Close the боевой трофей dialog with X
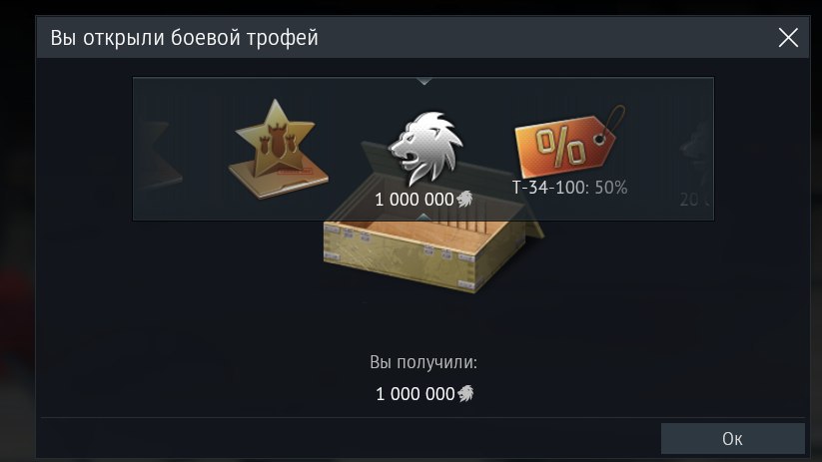822x462 pixels. point(788,38)
